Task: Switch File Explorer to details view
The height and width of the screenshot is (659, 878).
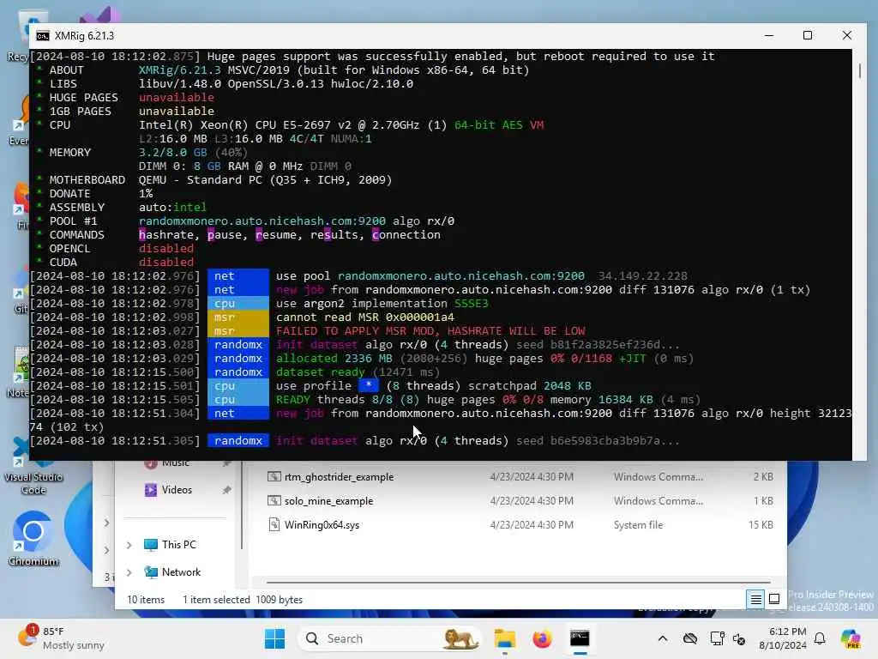Action: pyautogui.click(x=756, y=600)
